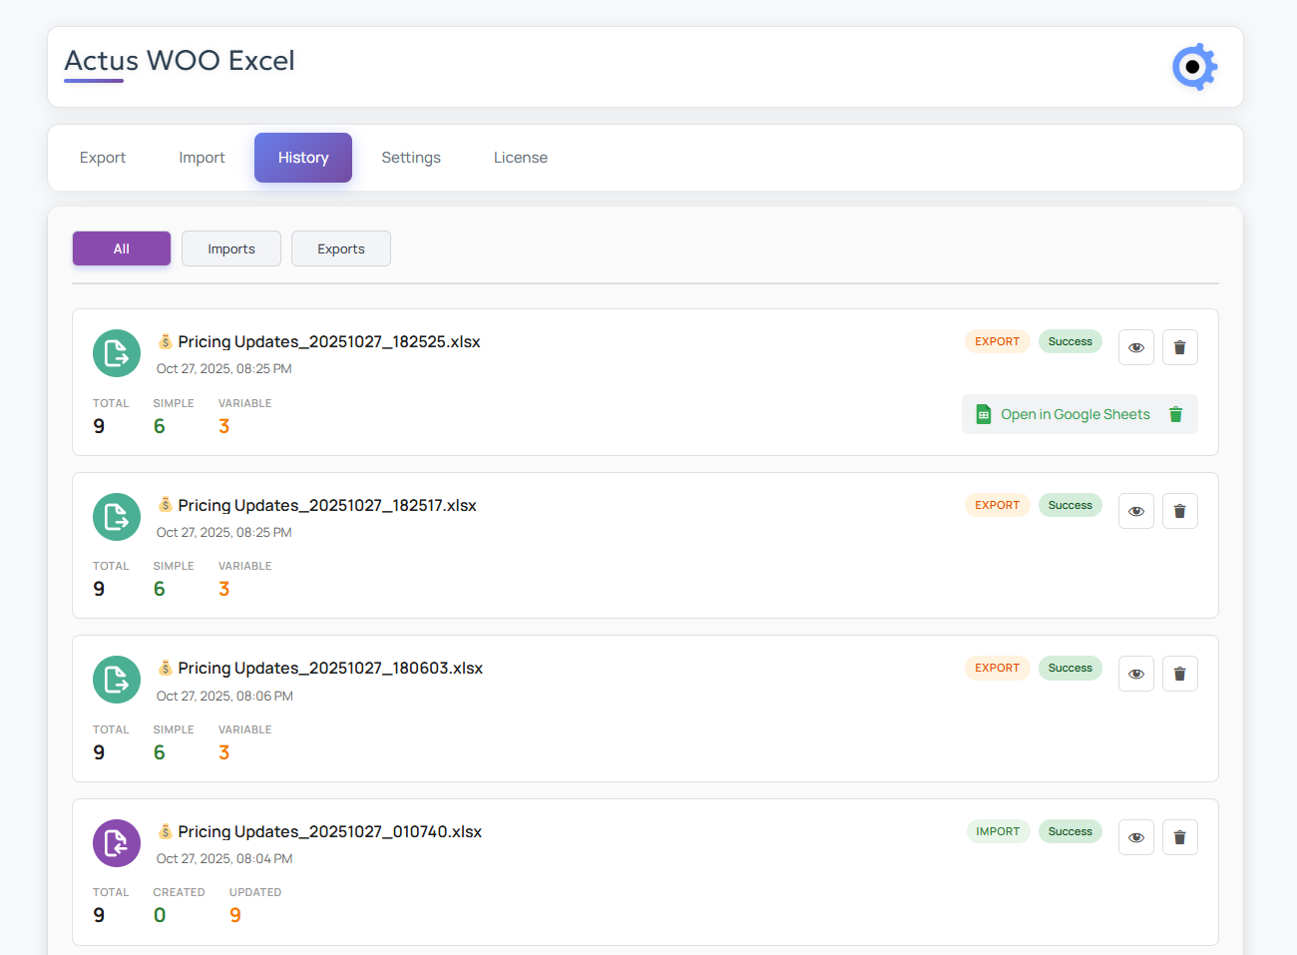Click the Success badge on the import entry
Screen dimensions: 1297x955
pyautogui.click(x=1070, y=830)
